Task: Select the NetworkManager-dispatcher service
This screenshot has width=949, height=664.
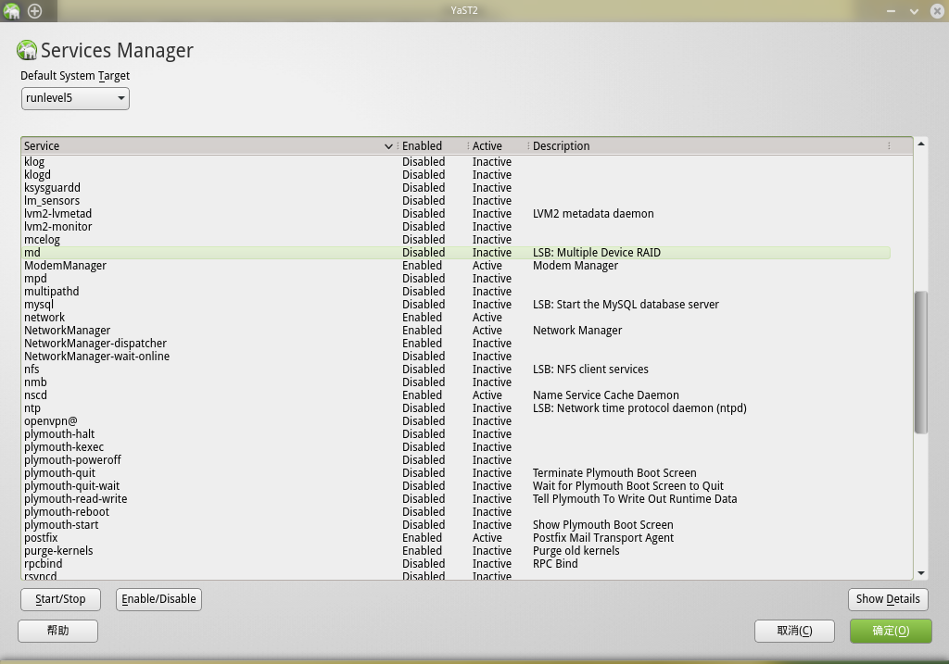Action: pyautogui.click(x=456, y=345)
